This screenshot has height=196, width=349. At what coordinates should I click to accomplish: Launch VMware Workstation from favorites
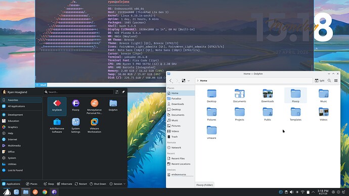coord(95,126)
